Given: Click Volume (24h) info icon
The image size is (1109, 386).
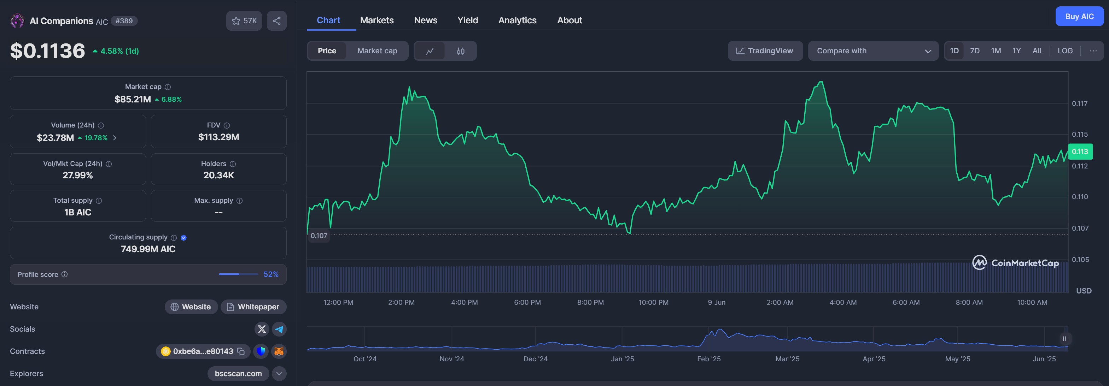Looking at the screenshot, I should (x=101, y=125).
